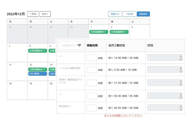Click scroll arrows in 状況 box of X0001 row
This screenshot has width=192, height=125.
(x=181, y=81)
